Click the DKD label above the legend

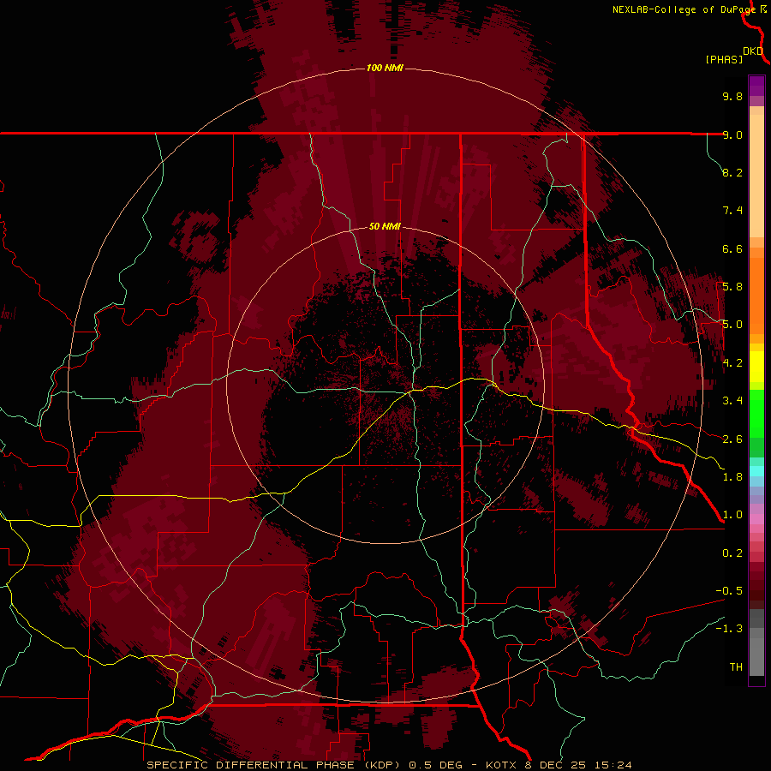point(753,51)
